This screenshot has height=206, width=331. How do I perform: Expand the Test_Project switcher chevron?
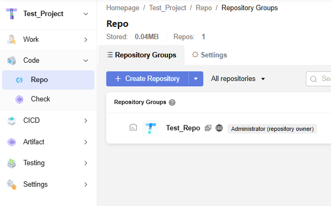86,14
